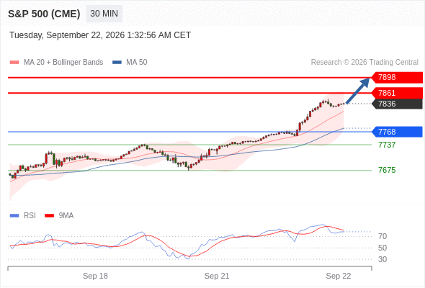The width and height of the screenshot is (425, 288).
Task: Click the RSI 70 level label
Action: click(382, 236)
